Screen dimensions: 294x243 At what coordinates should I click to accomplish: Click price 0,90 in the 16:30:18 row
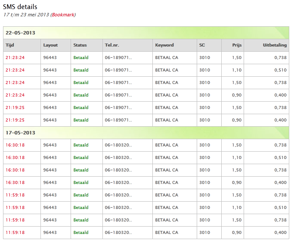[x=237, y=182]
